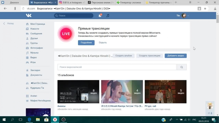Click the Поиск видеозаписей input field
Screen dimensions: 219x123
tap(117, 67)
